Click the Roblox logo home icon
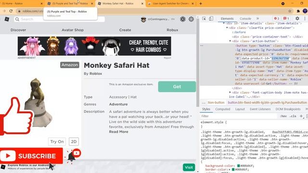Image resolution: width=308 pixels, height=173 pixels. (x=7, y=19)
